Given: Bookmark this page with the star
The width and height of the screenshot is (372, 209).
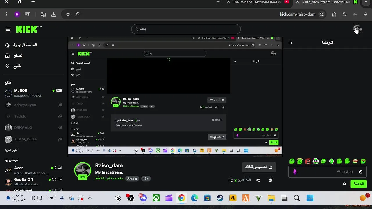Looking at the screenshot, I should click(x=68, y=14).
